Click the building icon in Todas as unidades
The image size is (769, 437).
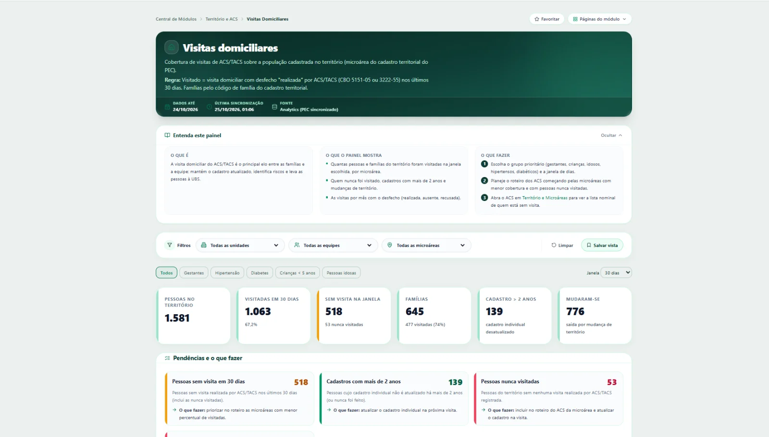[204, 245]
